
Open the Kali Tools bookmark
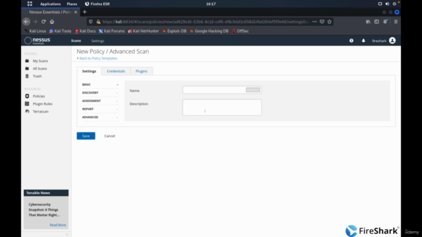click(60, 31)
